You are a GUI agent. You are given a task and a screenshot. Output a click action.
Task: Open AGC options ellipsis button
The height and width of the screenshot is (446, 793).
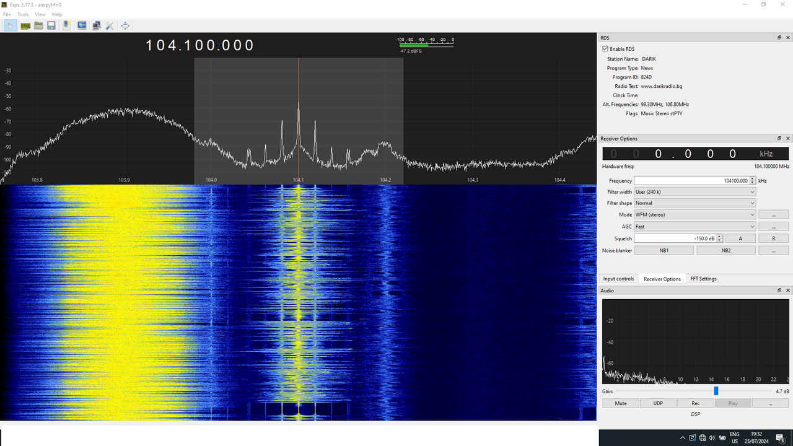click(774, 227)
